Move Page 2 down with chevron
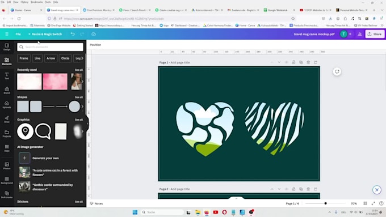386x217 pixels. (279, 189)
